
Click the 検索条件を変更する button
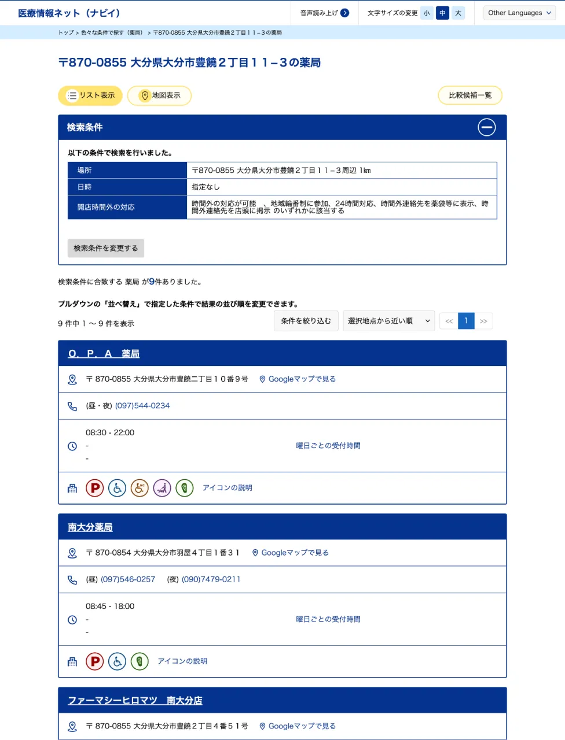tap(106, 248)
